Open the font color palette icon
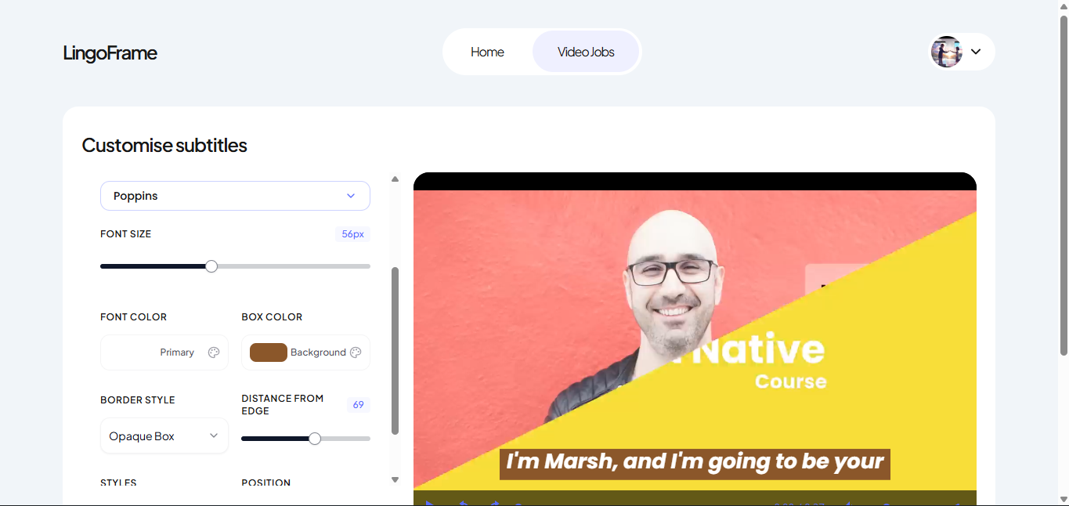1069x506 pixels. (x=214, y=352)
